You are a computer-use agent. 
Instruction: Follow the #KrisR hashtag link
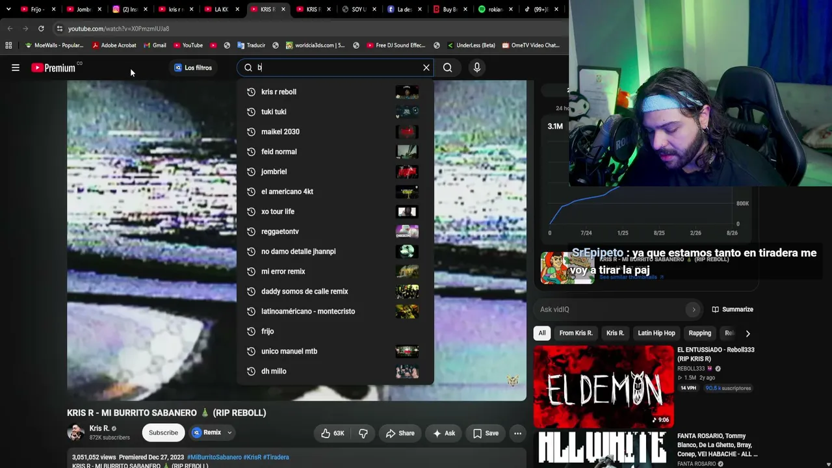(x=252, y=457)
